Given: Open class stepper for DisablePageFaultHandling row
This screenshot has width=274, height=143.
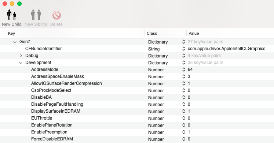Looking at the screenshot, I should 184,104.
